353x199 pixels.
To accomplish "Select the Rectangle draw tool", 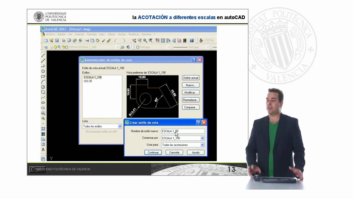I will [43, 76].
